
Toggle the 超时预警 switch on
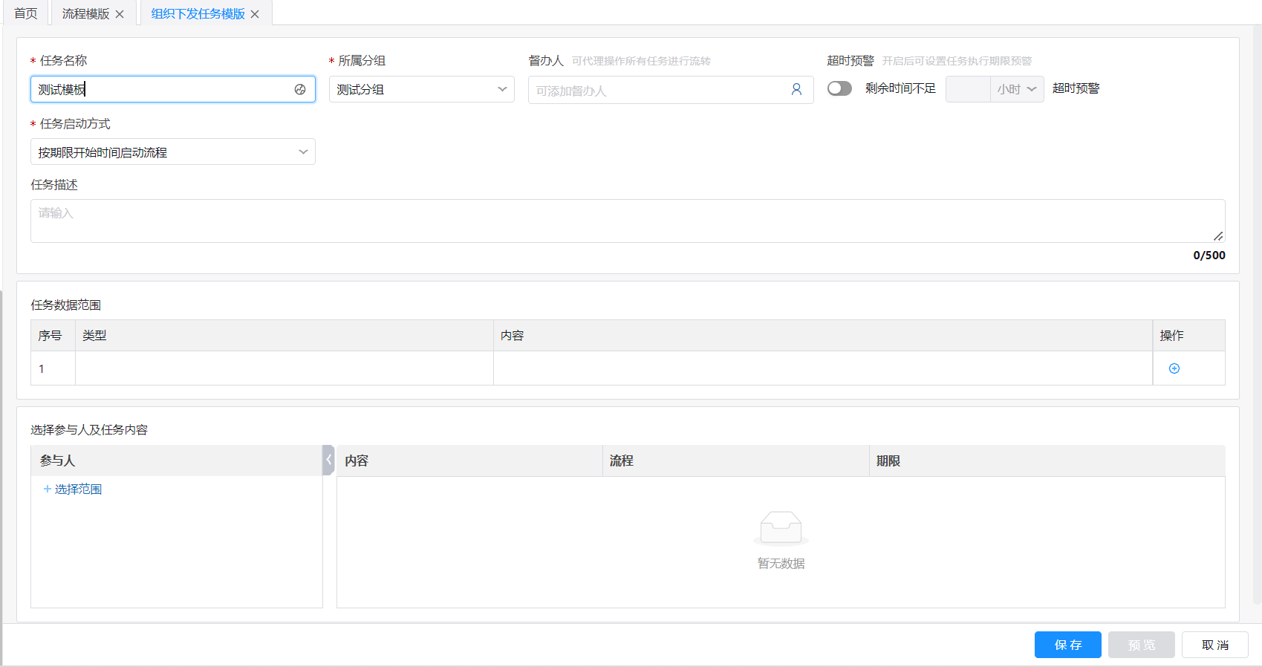[x=839, y=88]
